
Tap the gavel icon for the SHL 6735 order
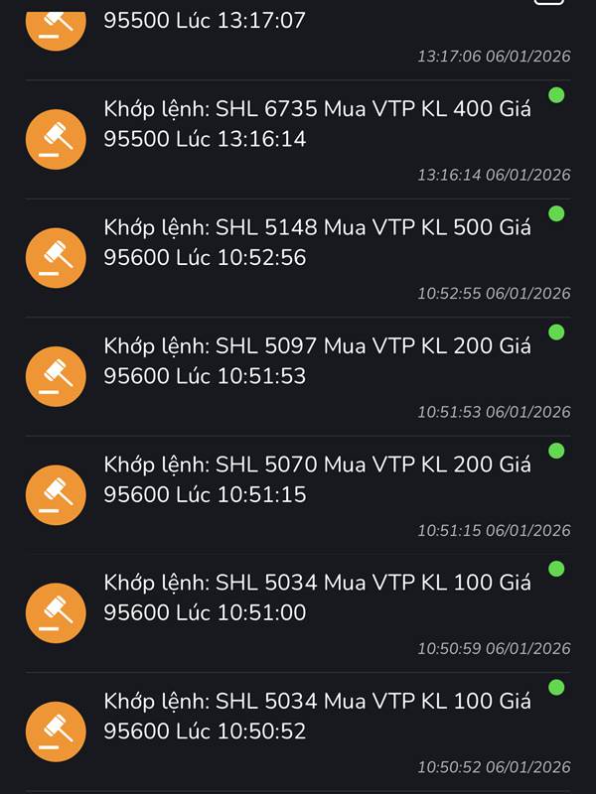point(56,140)
